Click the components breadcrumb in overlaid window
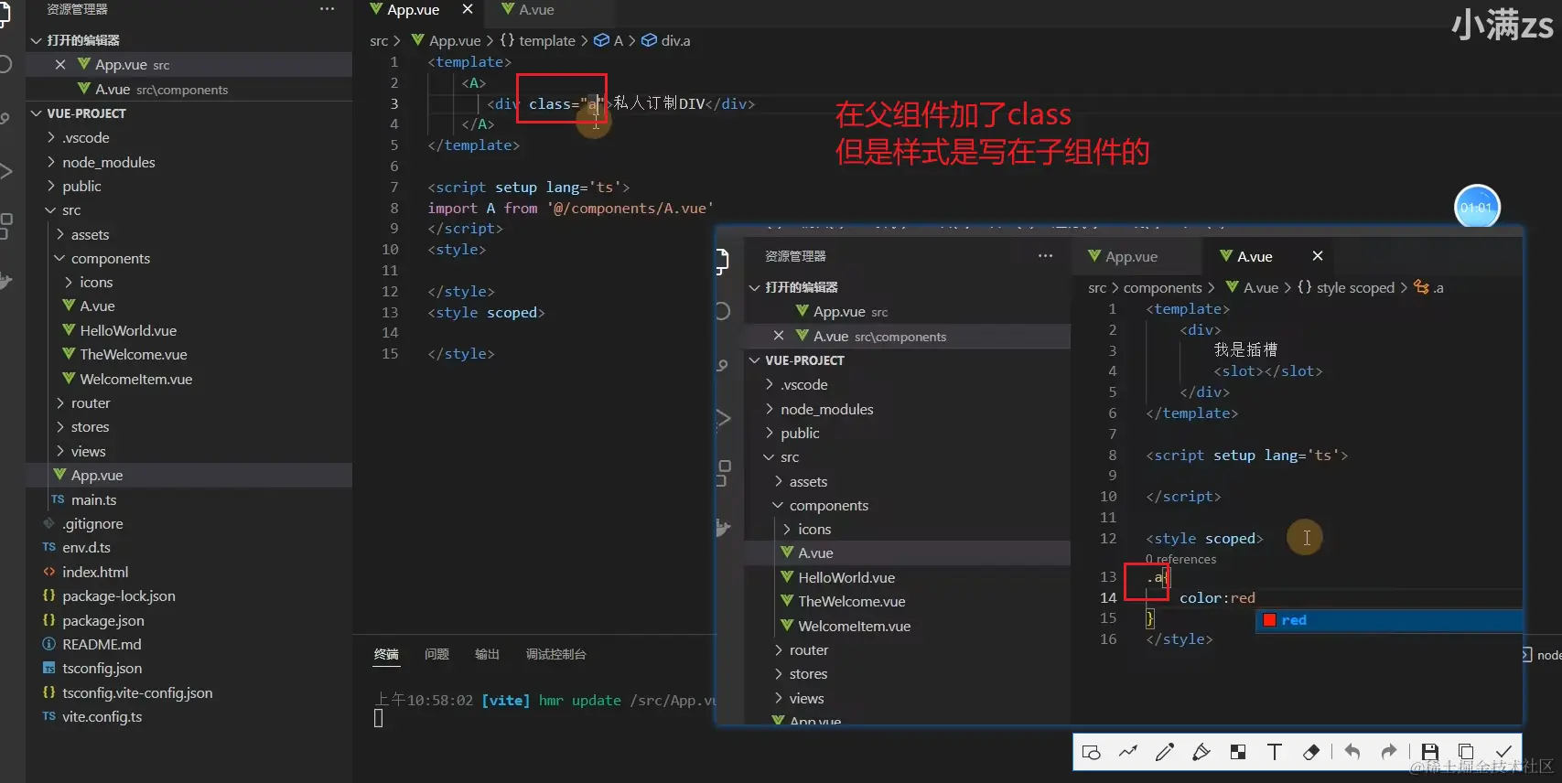The width and height of the screenshot is (1562, 783). pyautogui.click(x=1162, y=287)
